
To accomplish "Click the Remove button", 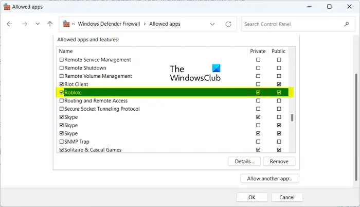I will [279, 162].
